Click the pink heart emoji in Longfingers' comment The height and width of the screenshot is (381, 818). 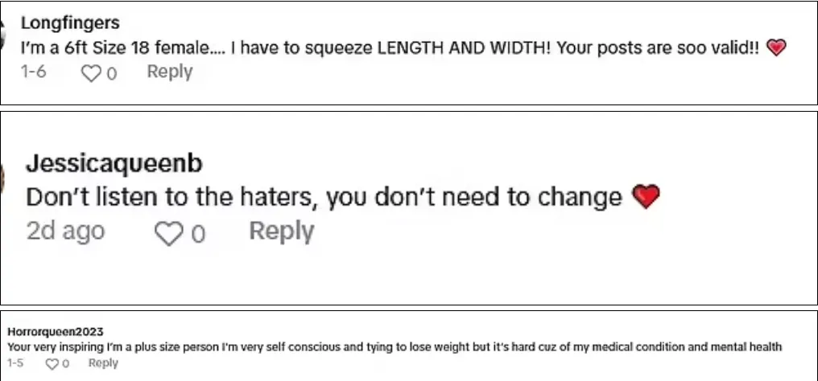click(776, 48)
